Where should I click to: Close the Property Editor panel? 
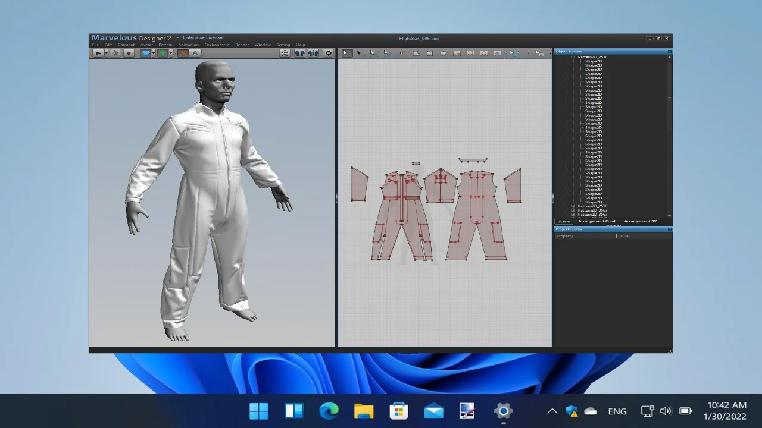pos(669,229)
